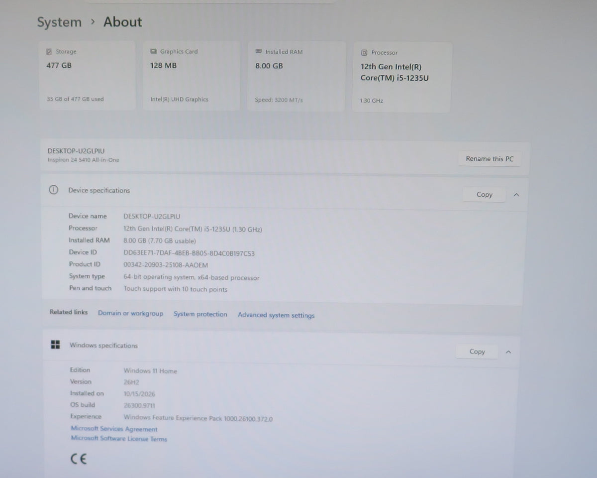Click the '35 GB of 477 GB used' text
This screenshot has height=478, width=597.
pos(75,99)
